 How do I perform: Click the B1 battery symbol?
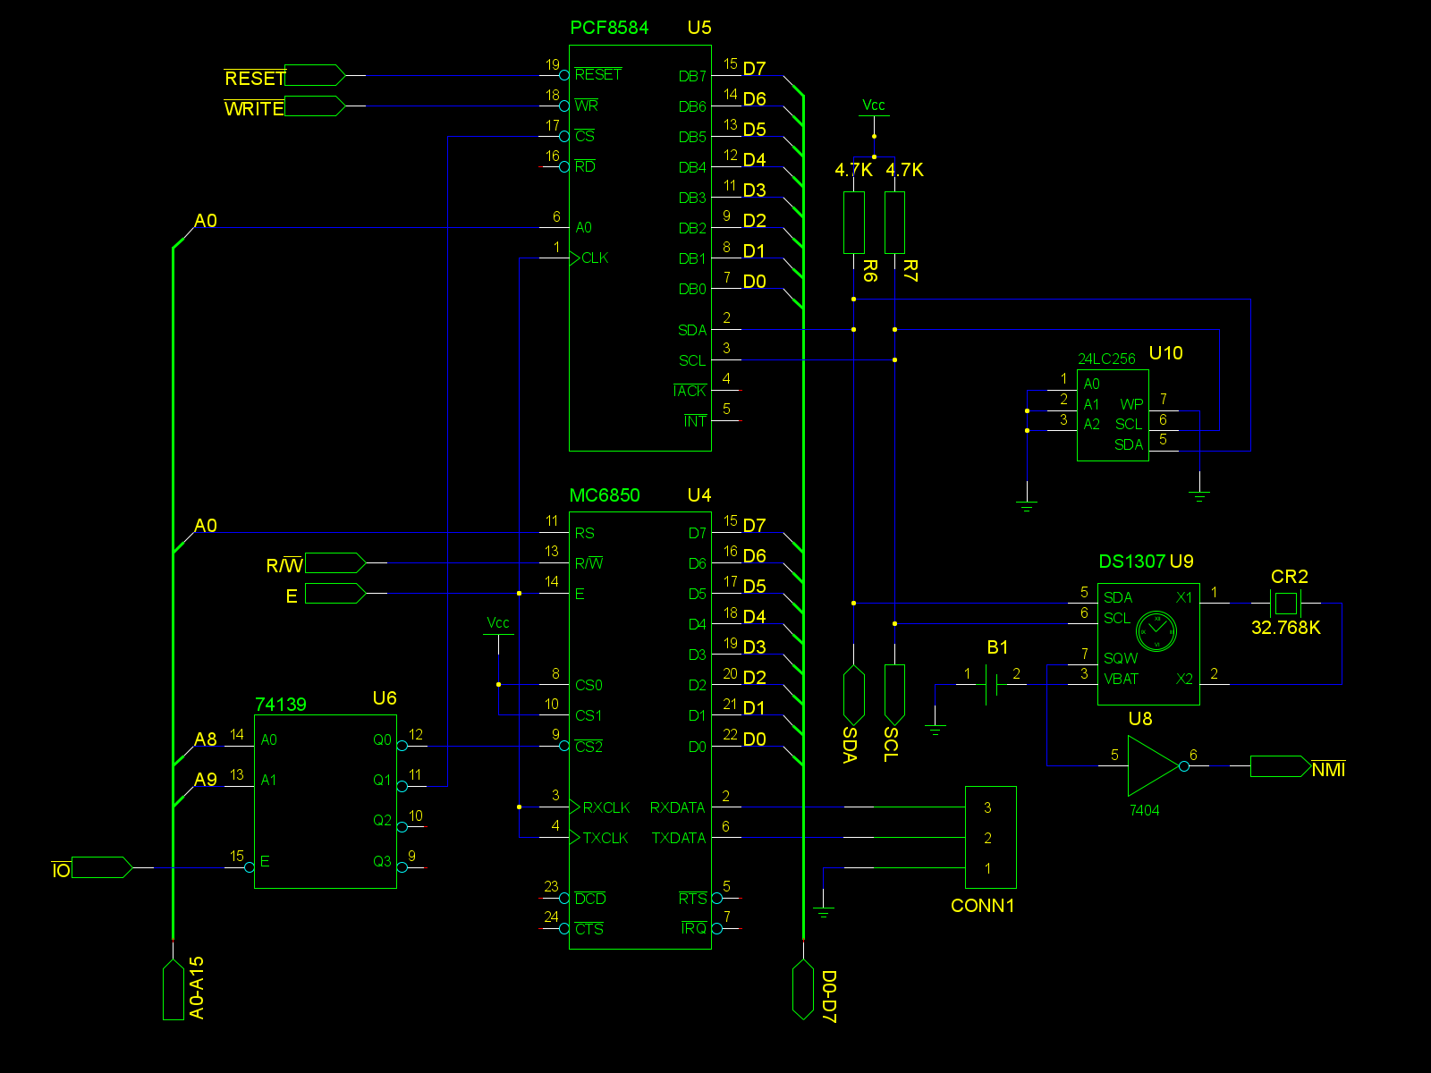(x=991, y=684)
